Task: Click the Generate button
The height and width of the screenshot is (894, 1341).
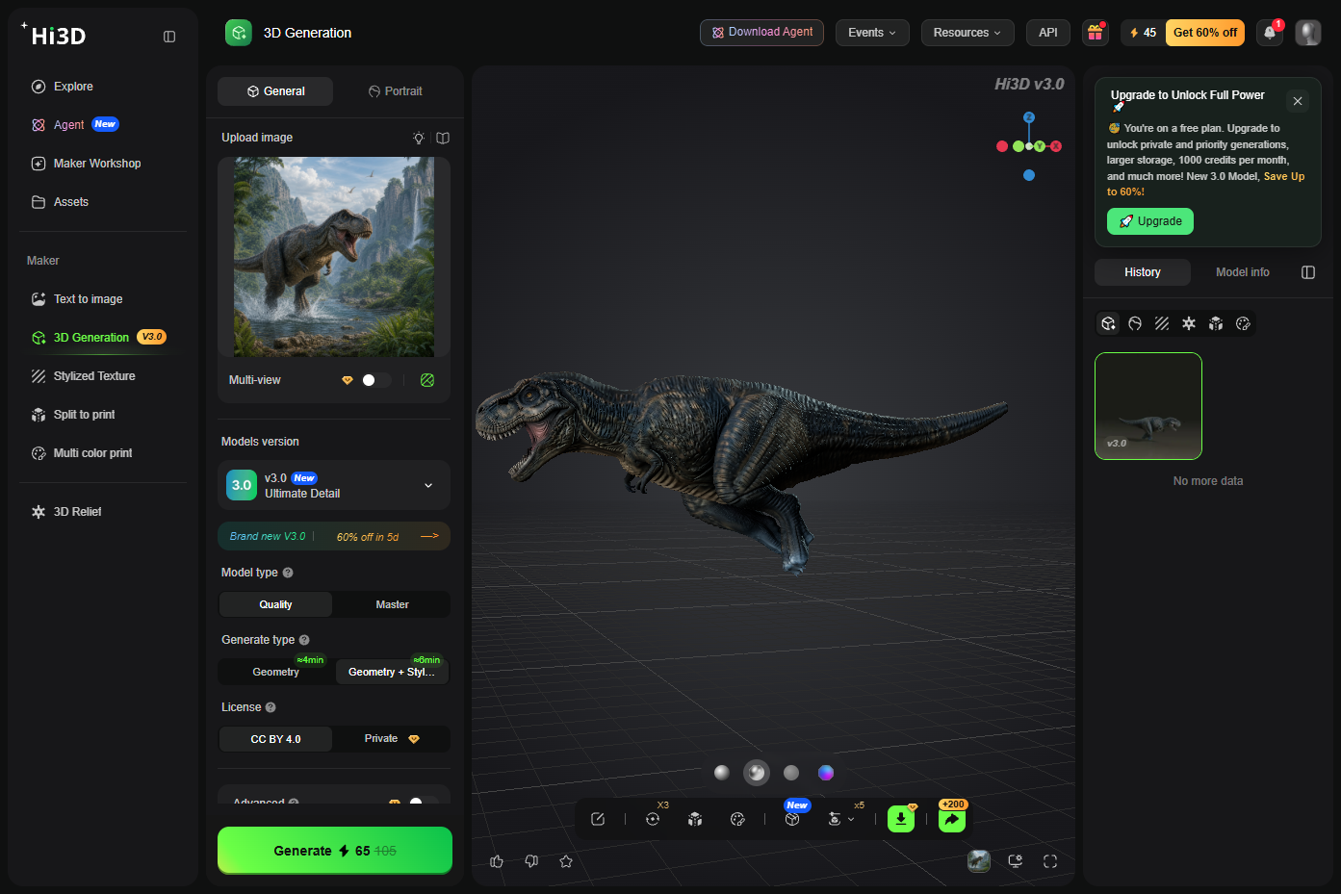Action: coord(335,851)
